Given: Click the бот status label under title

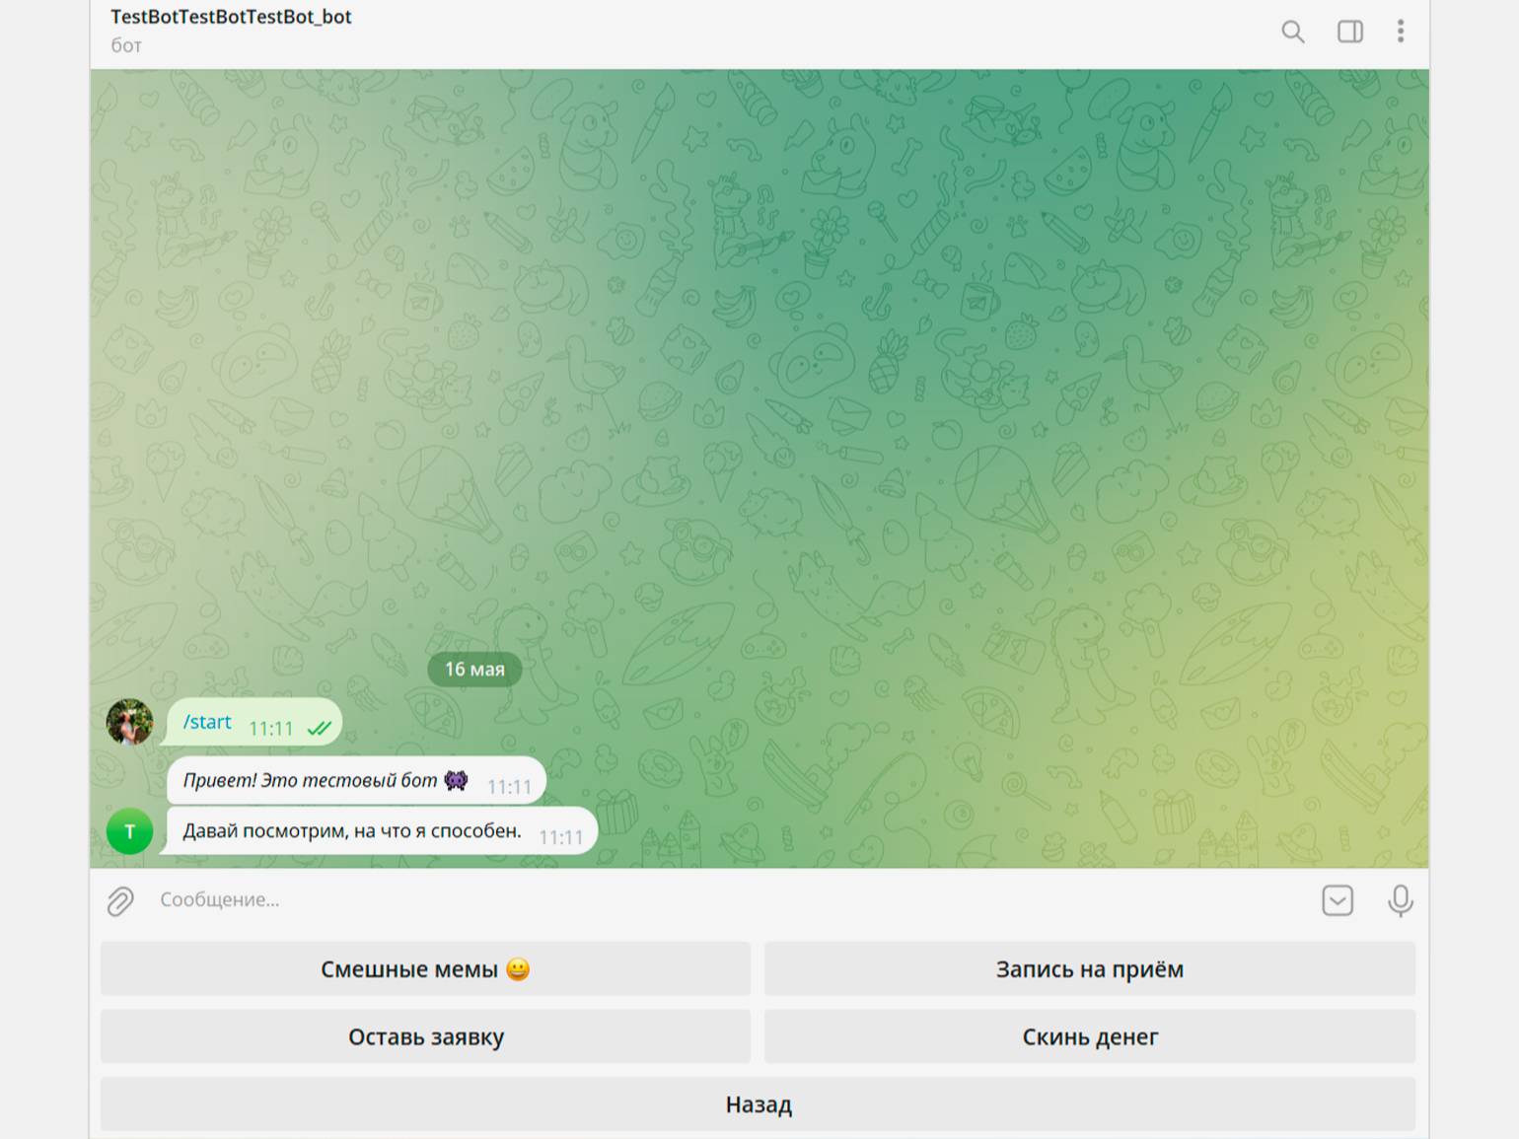Looking at the screenshot, I should pyautogui.click(x=126, y=45).
